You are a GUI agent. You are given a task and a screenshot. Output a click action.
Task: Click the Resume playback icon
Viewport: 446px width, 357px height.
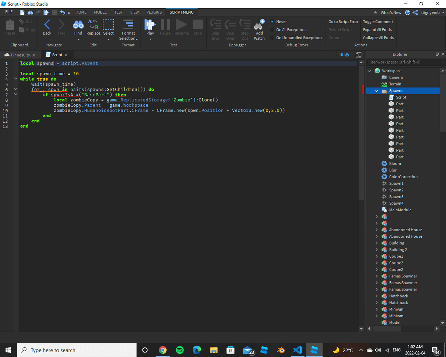click(181, 24)
